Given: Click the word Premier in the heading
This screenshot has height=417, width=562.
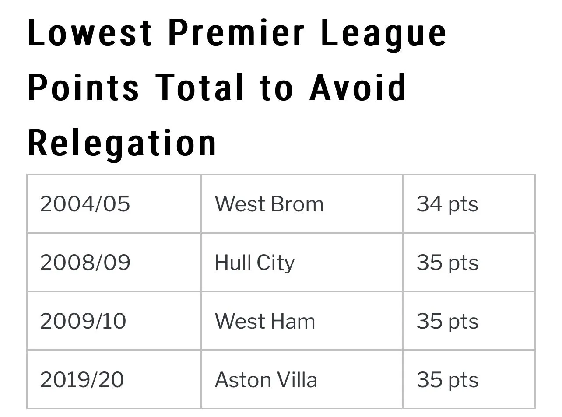Looking at the screenshot, I should [x=236, y=33].
